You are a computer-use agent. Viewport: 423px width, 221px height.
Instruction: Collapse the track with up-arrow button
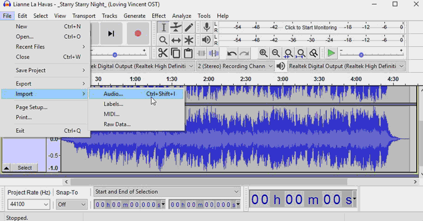pyautogui.click(x=6, y=168)
